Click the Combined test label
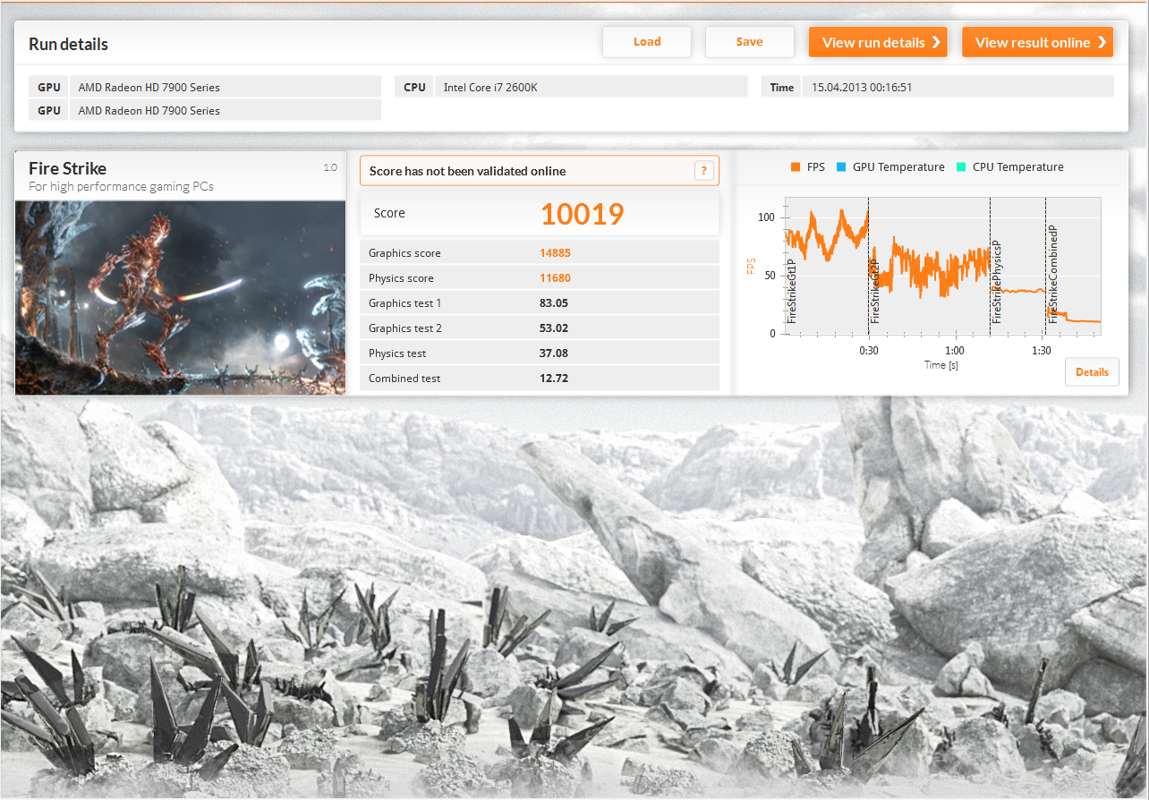This screenshot has height=800, width=1149. tap(404, 379)
